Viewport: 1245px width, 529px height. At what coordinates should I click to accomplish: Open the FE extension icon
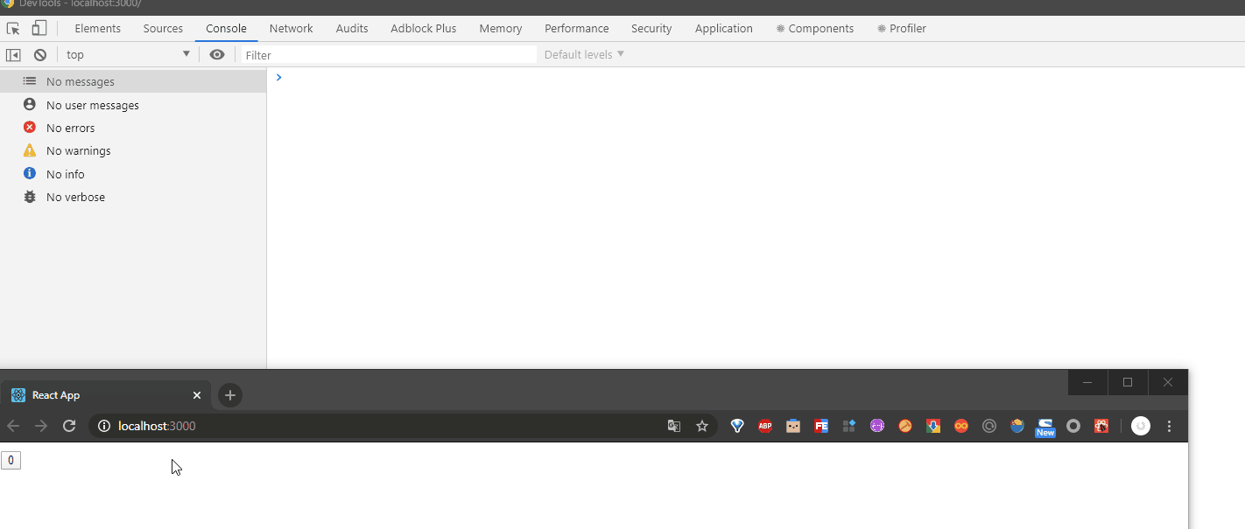[821, 426]
